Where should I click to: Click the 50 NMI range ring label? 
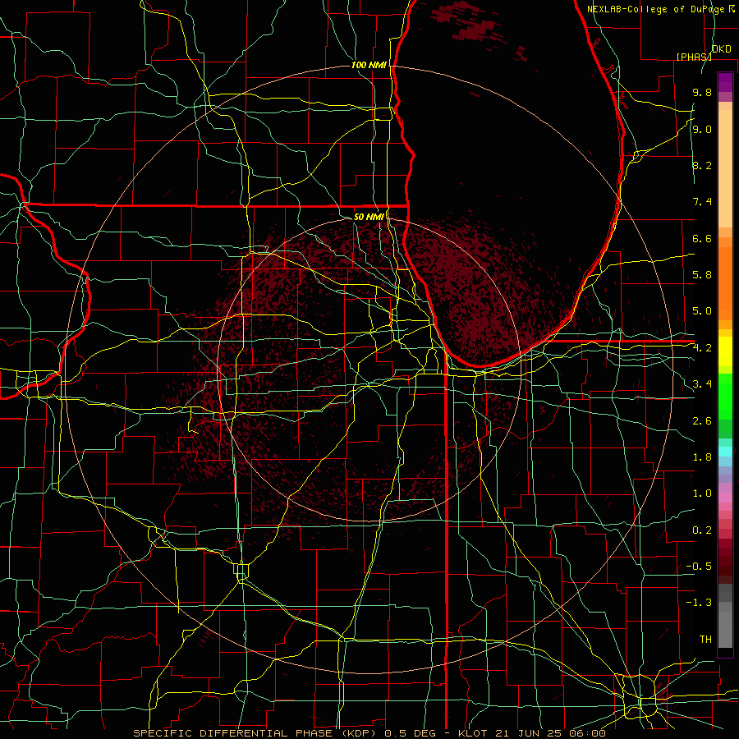coord(369,217)
